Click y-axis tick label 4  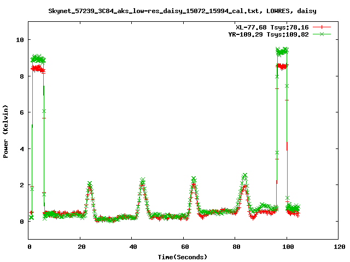tap(22, 149)
